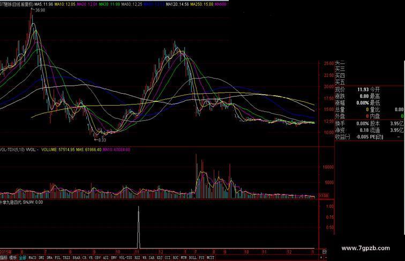Click the 涨幅 0.00% value

(363, 103)
